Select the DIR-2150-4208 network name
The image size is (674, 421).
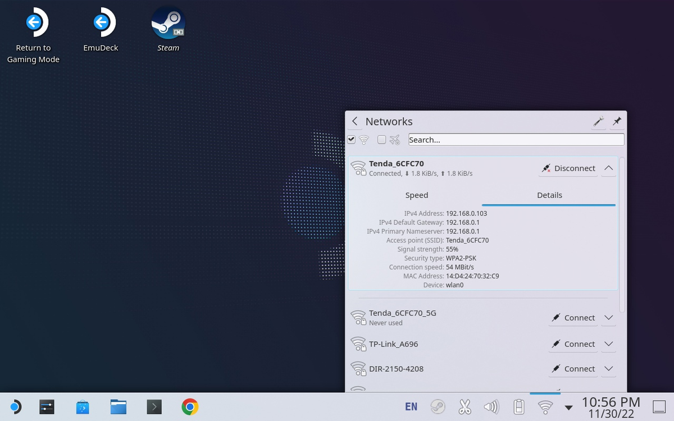tap(397, 369)
